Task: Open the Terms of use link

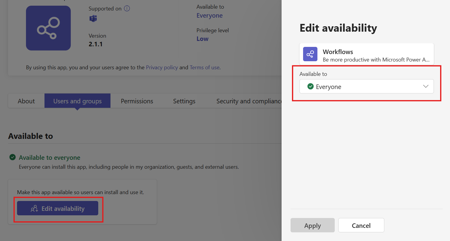Action: 204,67
